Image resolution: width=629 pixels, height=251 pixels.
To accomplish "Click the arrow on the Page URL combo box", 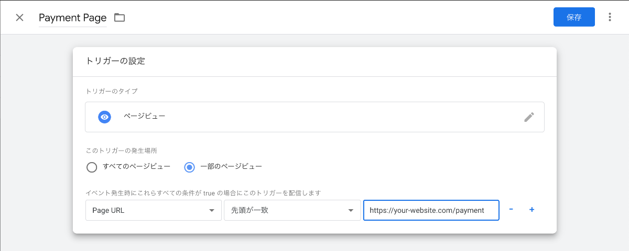I will coord(212,210).
